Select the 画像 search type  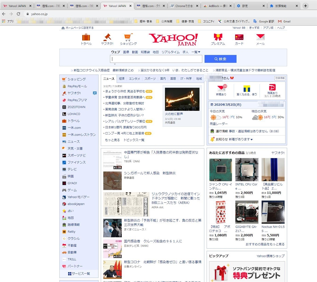coord(126,52)
